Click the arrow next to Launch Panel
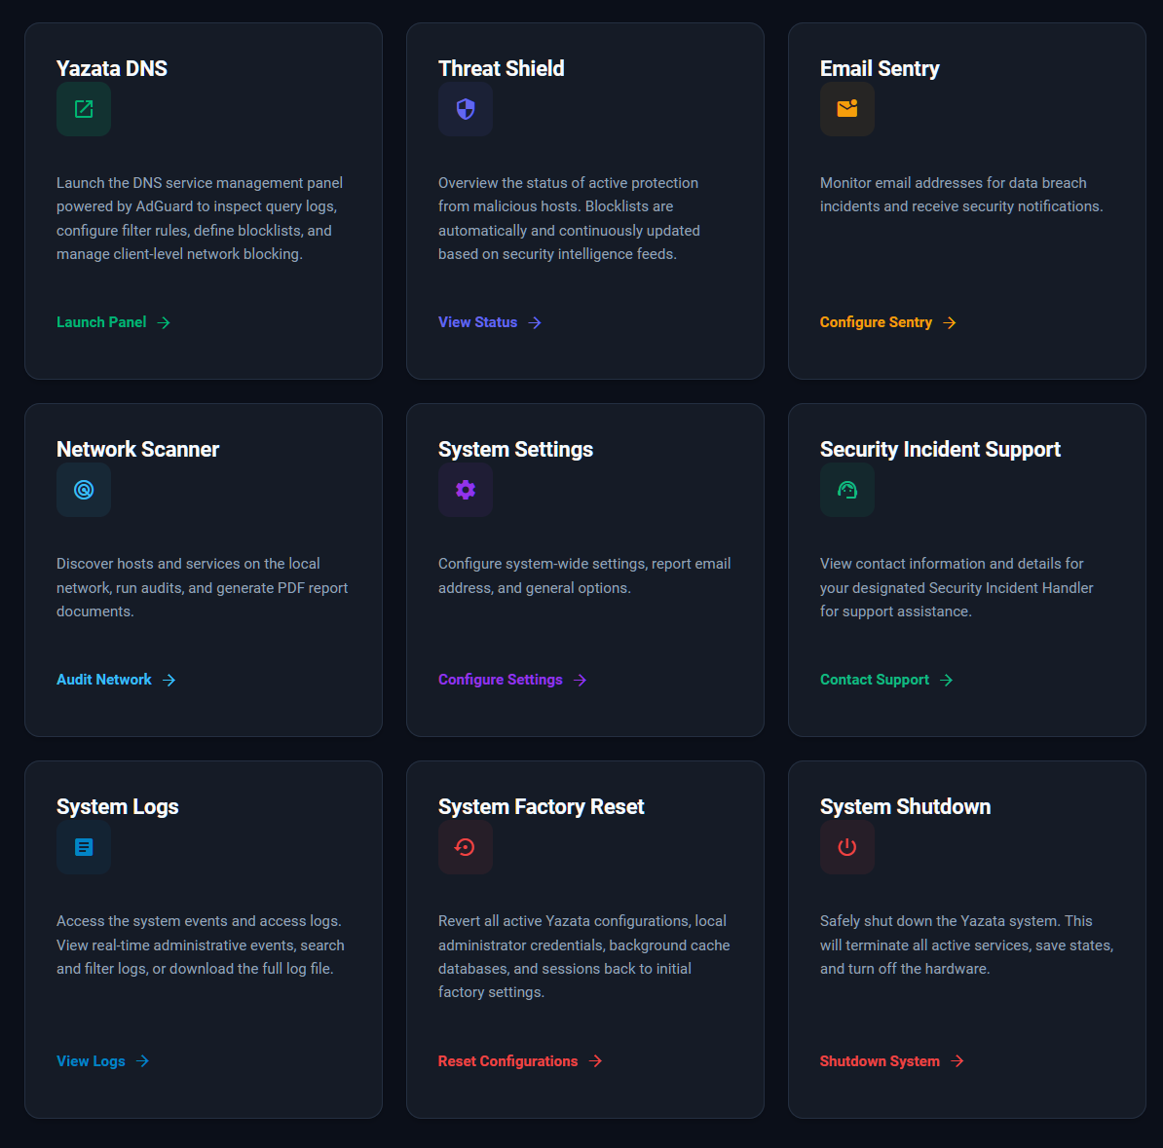 pyautogui.click(x=164, y=322)
